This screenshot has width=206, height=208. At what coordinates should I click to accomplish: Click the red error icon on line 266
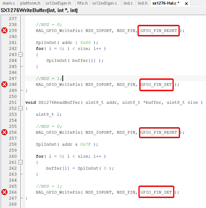tap(4, 192)
